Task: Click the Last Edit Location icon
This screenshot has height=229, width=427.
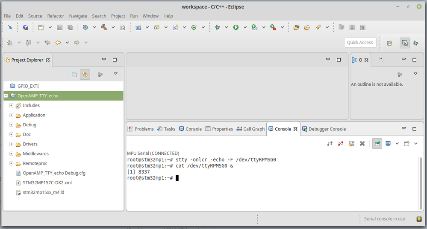Action: point(47,42)
